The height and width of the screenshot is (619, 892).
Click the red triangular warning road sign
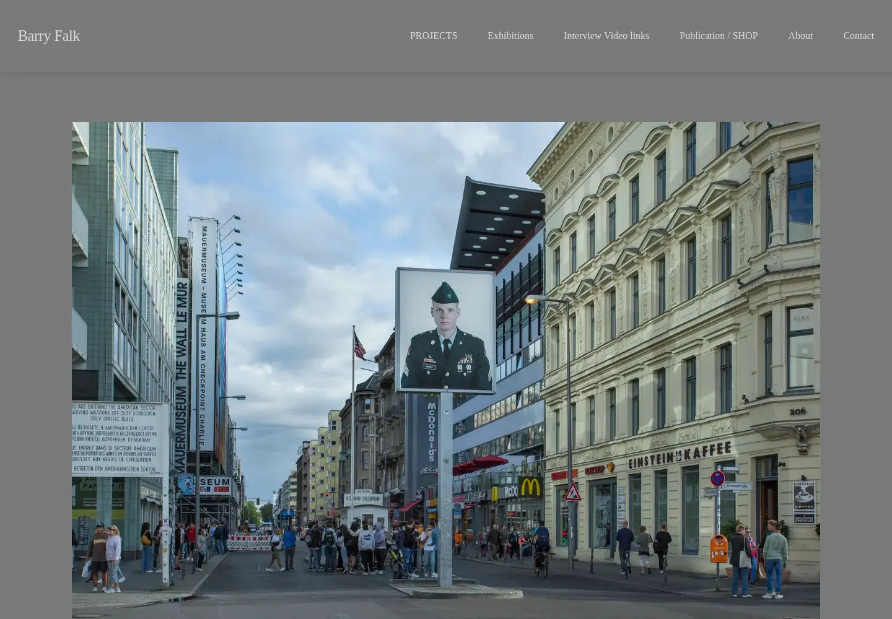[x=572, y=492]
